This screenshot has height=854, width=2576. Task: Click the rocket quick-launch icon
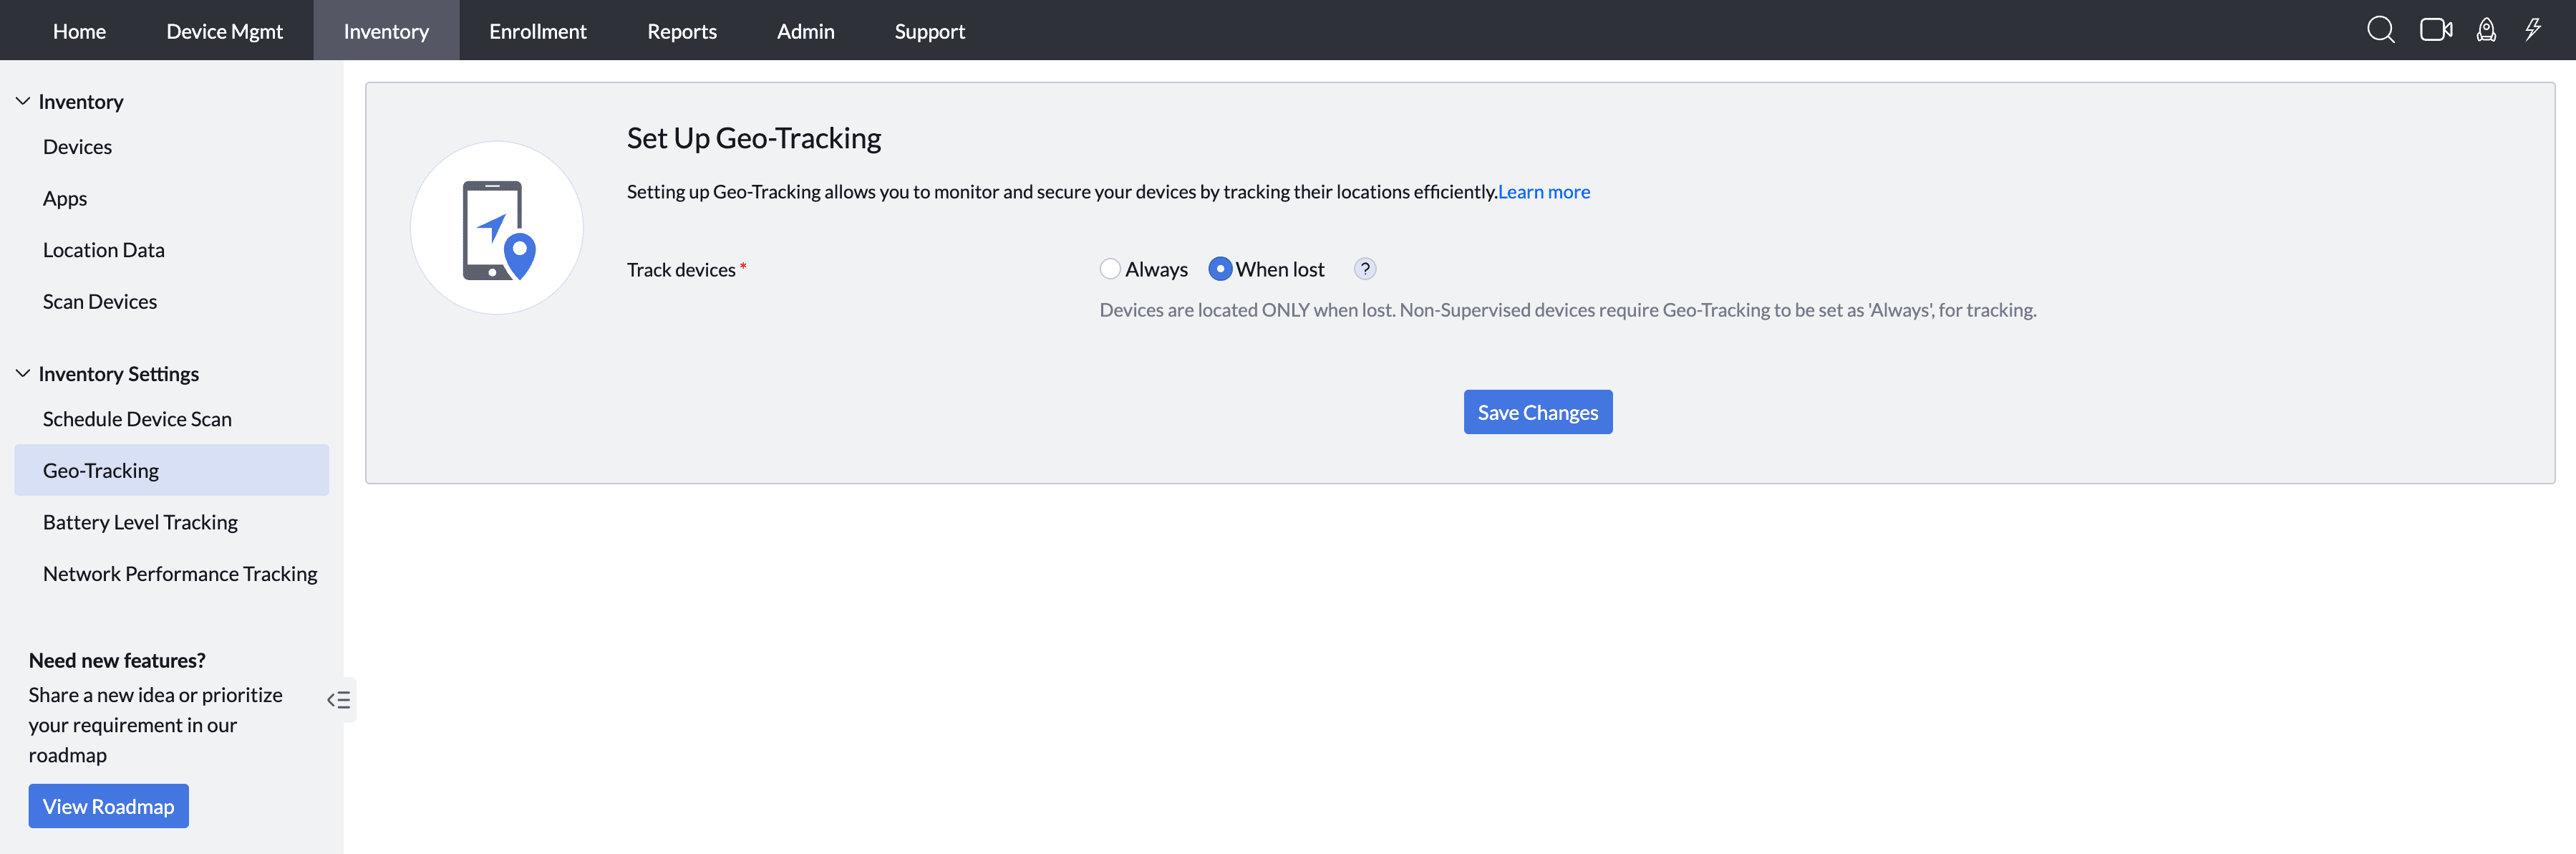[x=2486, y=30]
